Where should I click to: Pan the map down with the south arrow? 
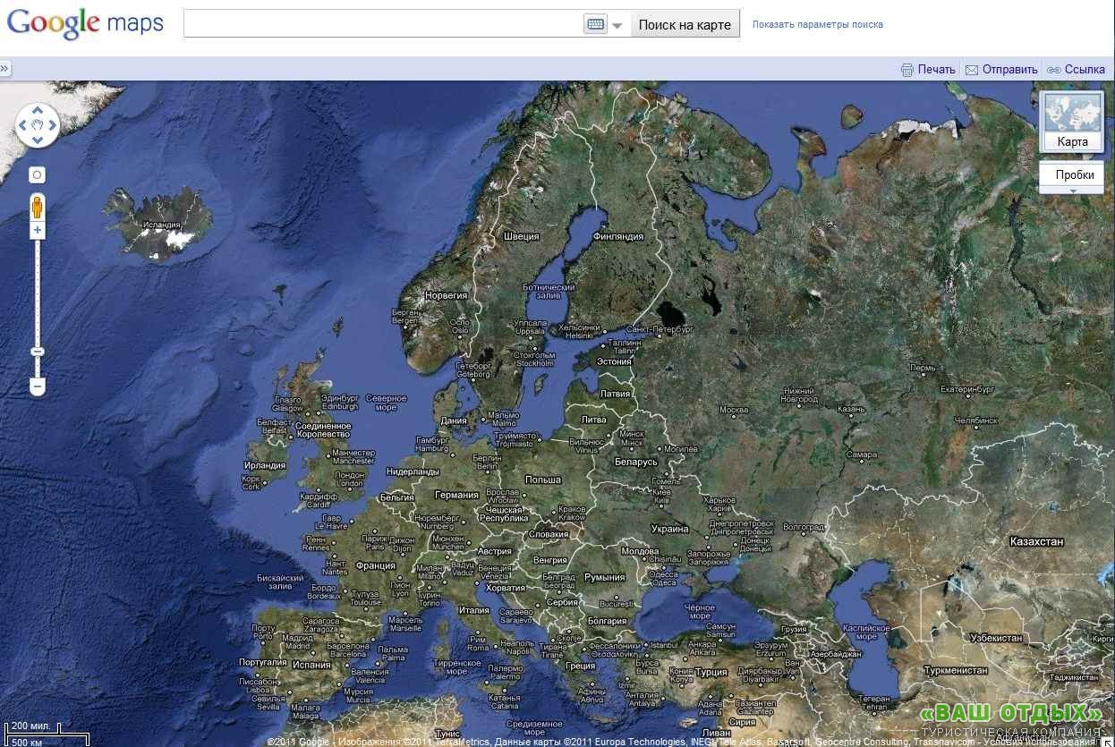point(38,140)
